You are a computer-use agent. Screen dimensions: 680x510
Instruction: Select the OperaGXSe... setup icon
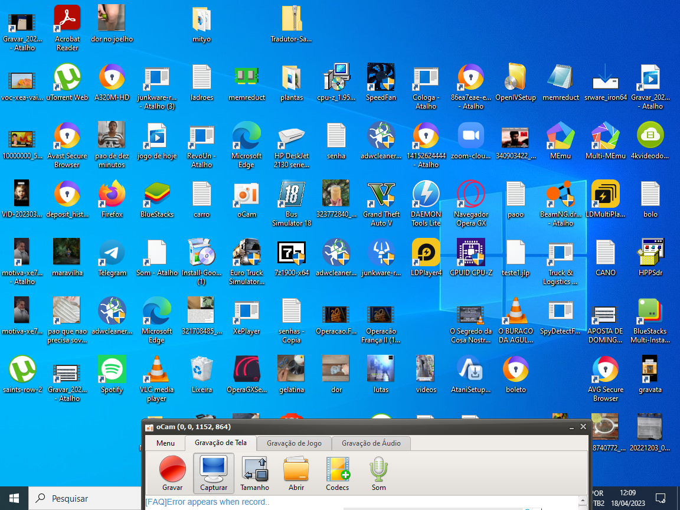[x=246, y=375]
